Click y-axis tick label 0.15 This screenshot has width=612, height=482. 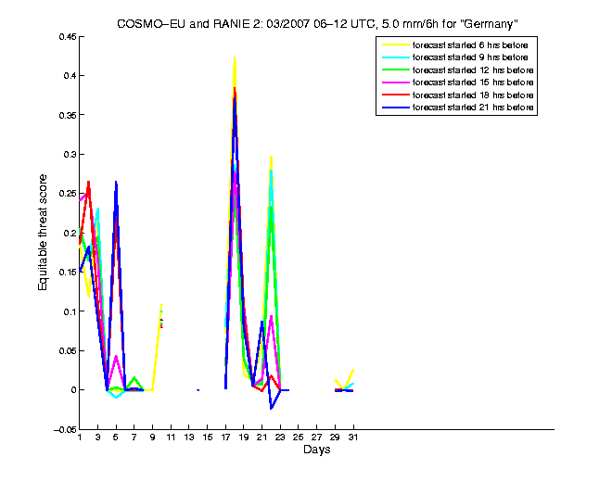click(x=68, y=272)
